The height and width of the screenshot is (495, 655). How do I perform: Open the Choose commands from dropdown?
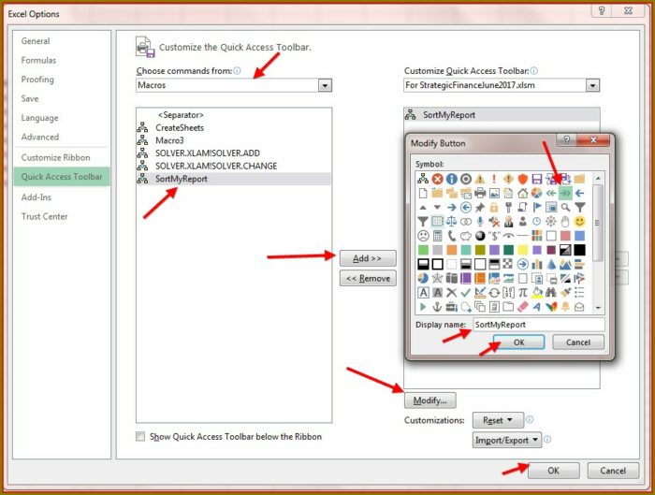coord(325,86)
